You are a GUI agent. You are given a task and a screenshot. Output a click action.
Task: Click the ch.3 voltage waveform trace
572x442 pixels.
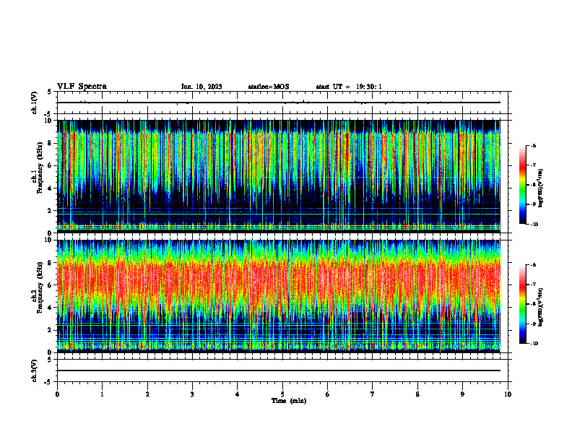tap(279, 370)
